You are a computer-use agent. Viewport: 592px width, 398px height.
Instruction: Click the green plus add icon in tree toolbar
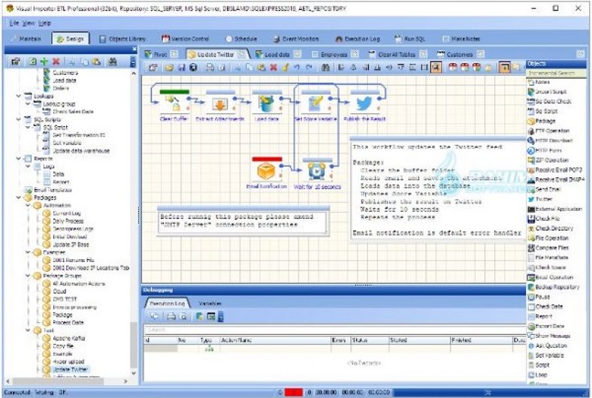44,62
